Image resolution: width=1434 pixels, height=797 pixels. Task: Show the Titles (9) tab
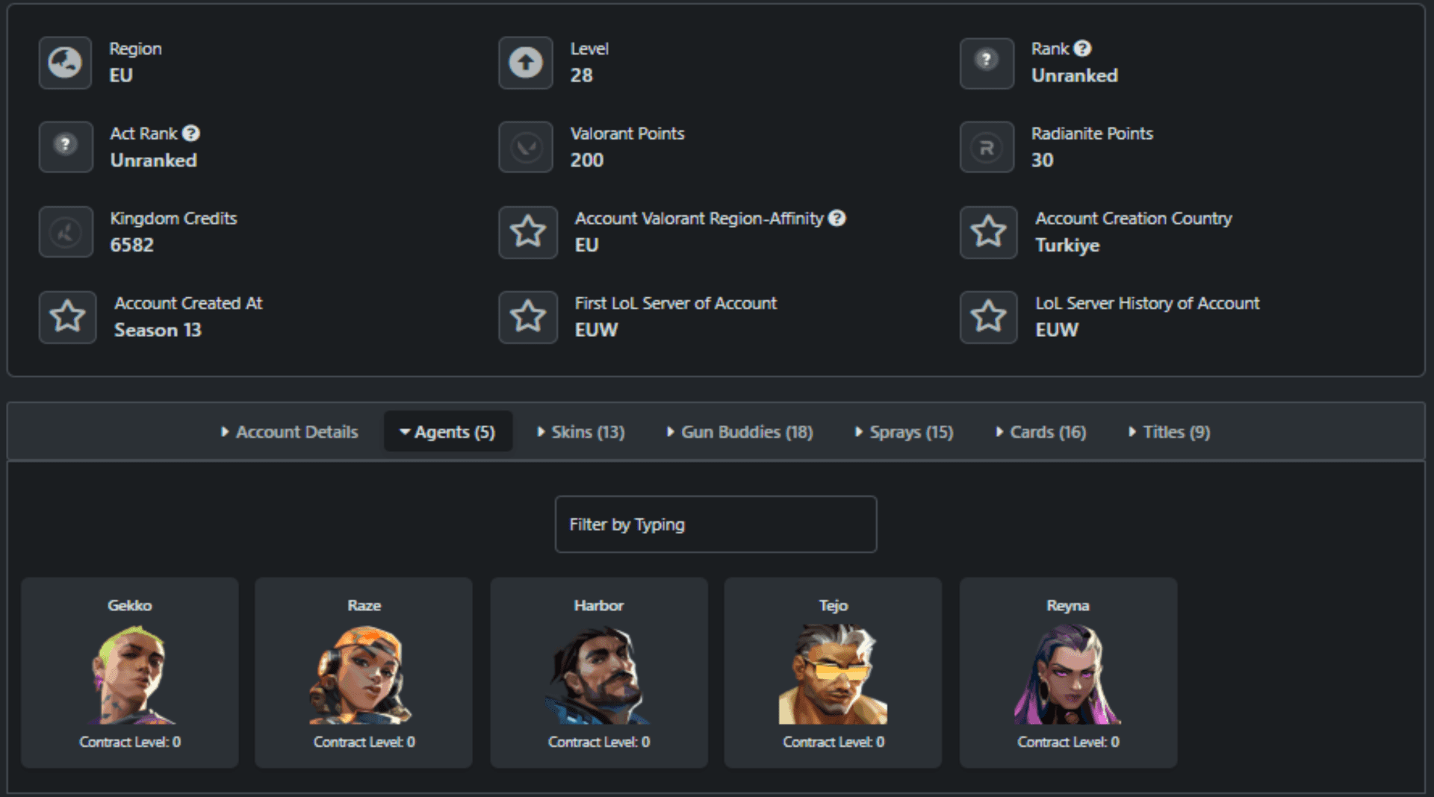pos(1170,432)
